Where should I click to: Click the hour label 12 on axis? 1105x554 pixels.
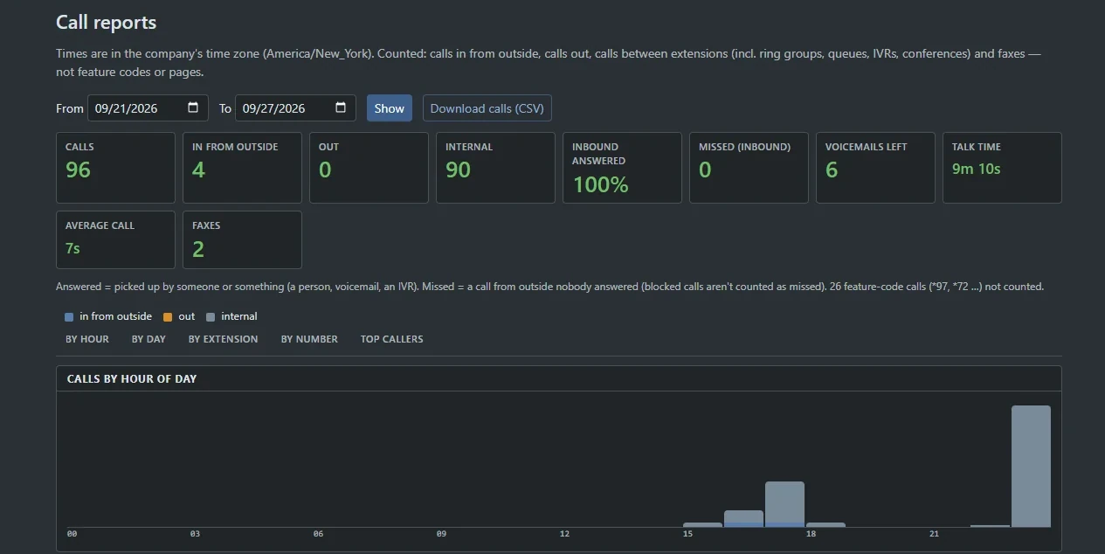(x=565, y=533)
